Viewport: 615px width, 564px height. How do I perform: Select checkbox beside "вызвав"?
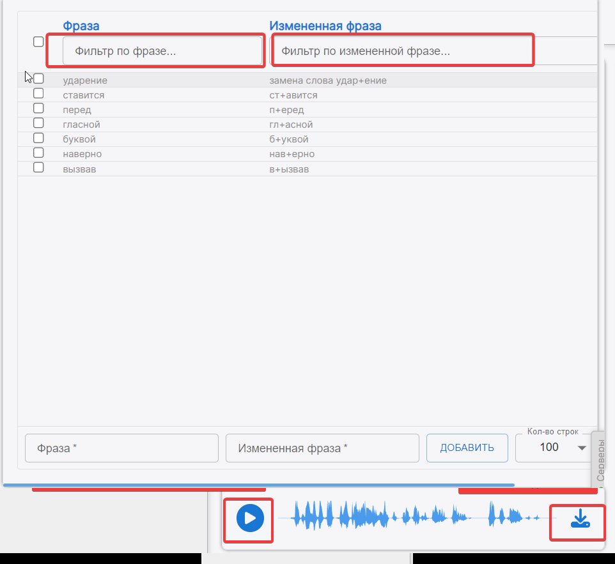(x=38, y=167)
